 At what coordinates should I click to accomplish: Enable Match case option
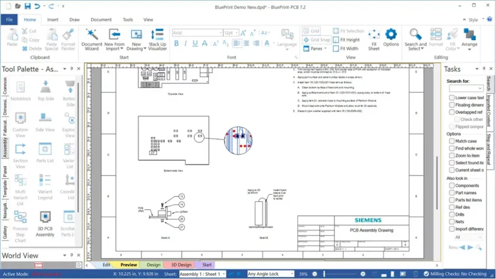click(x=452, y=141)
